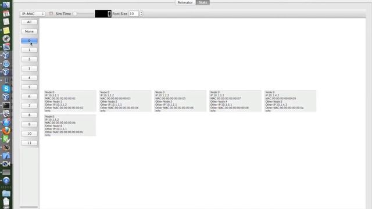The image size is (372, 209).
Task: Open the Terminal dock icon
Action: click(6, 106)
